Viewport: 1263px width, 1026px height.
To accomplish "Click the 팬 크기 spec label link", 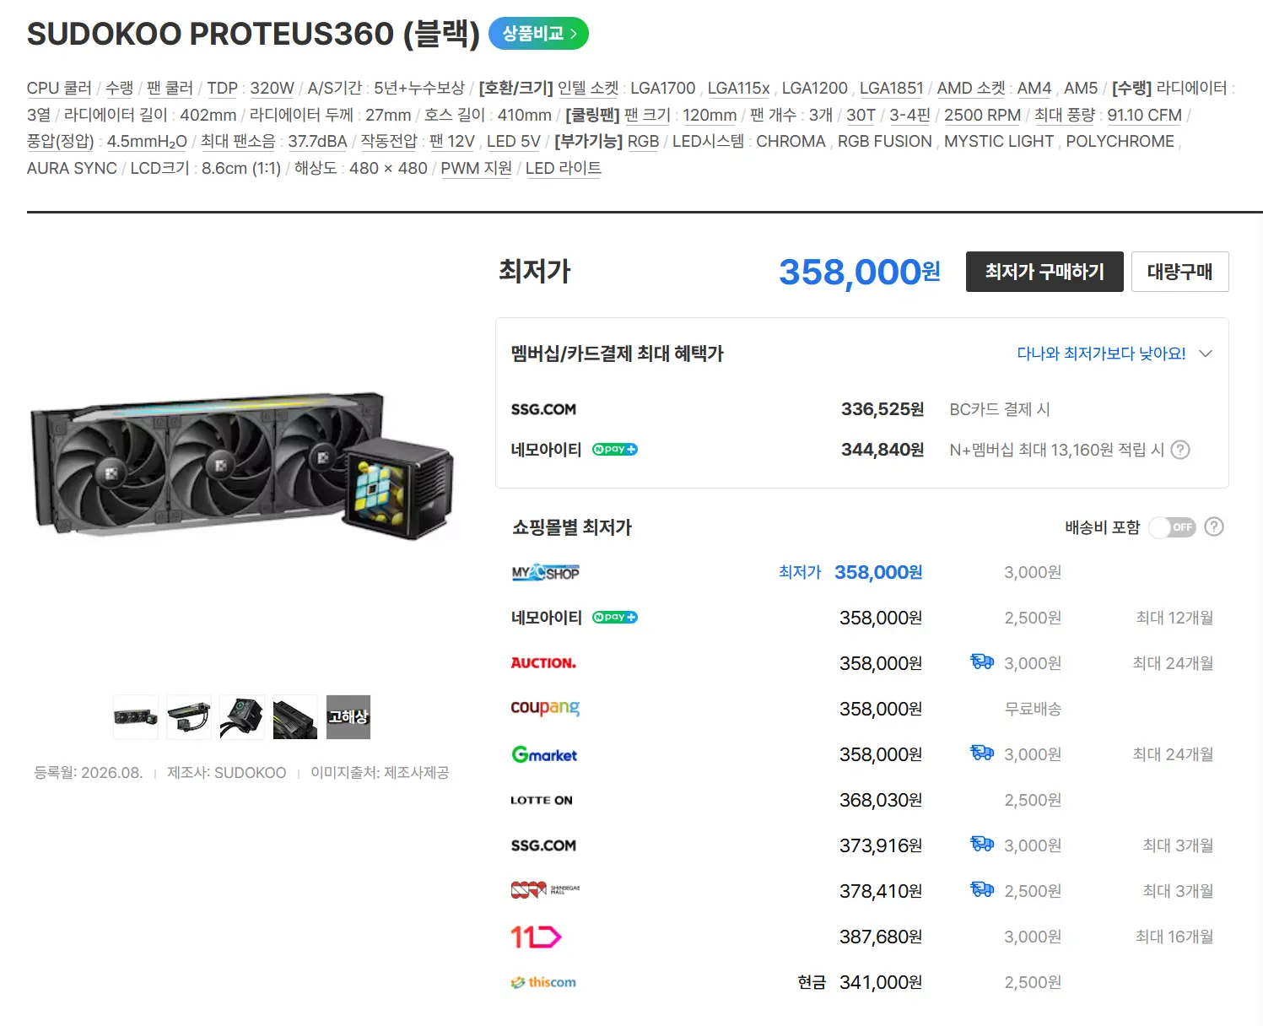I will 647,116.
